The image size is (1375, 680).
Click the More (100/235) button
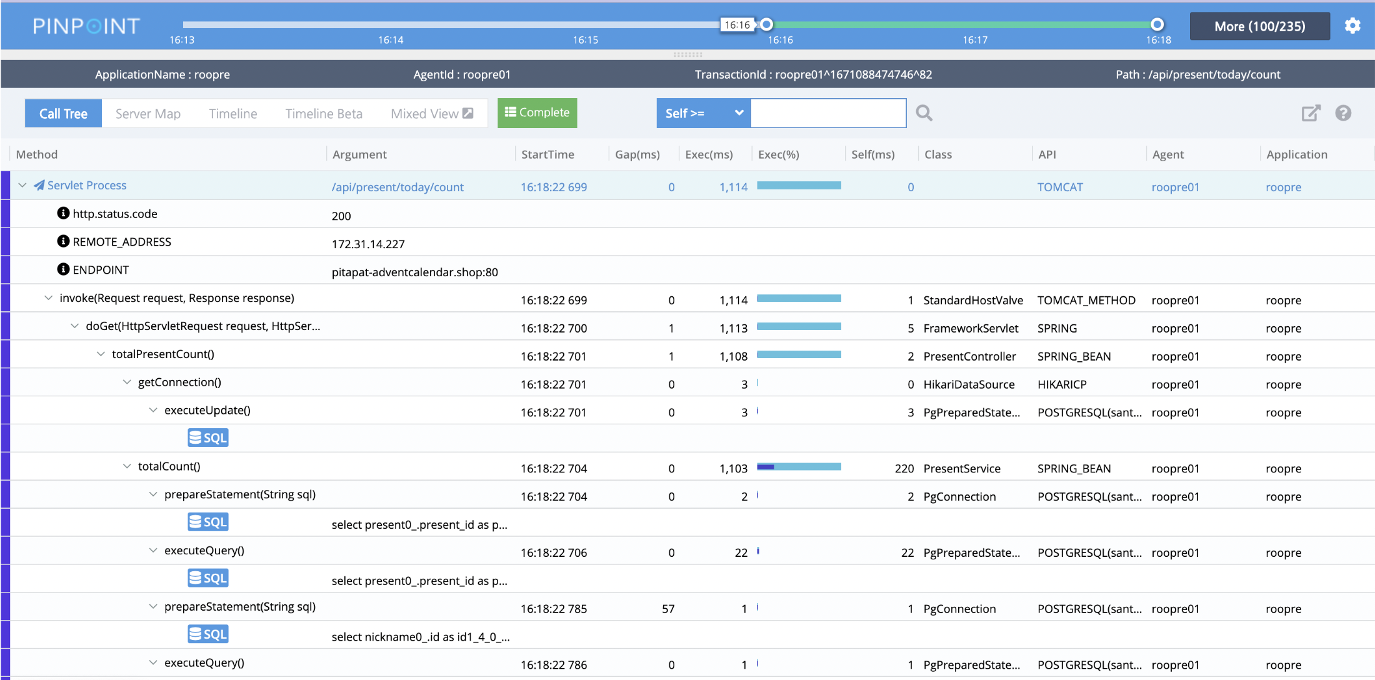point(1259,26)
